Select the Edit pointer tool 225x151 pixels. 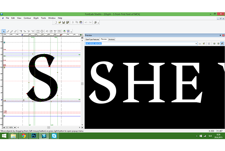pos(4,31)
